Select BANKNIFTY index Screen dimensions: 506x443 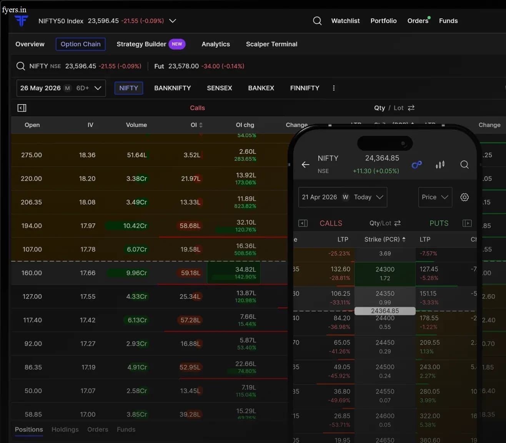tap(172, 88)
